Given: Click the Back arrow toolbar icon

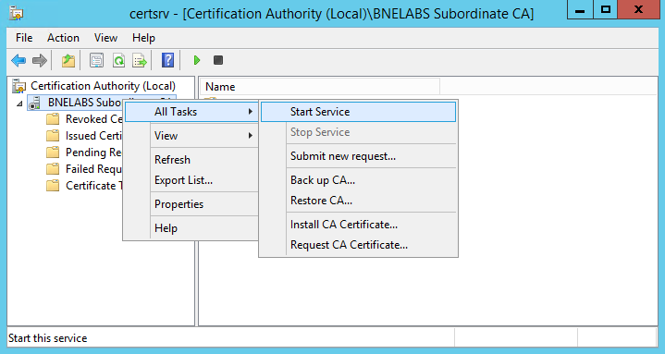Looking at the screenshot, I should pos(18,61).
